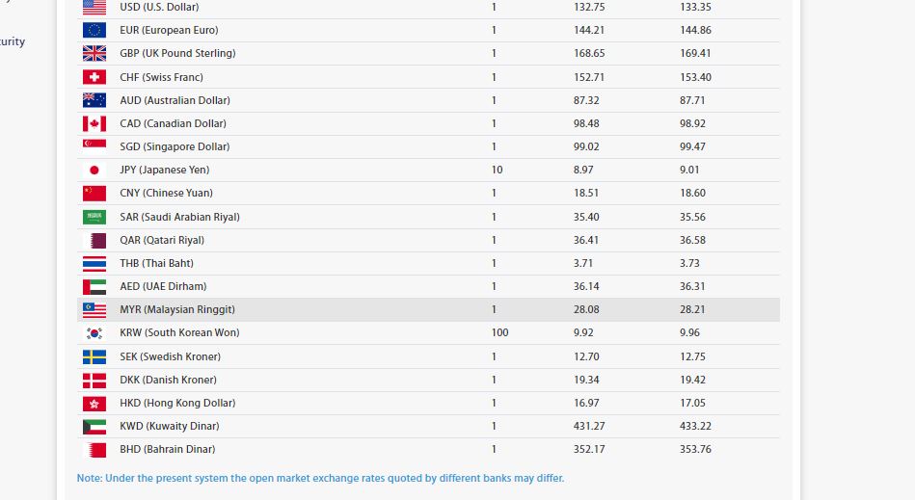Click the SGD (Singapore Dollar) currency name
Screen dimensions: 915x500
pyautogui.click(x=175, y=146)
